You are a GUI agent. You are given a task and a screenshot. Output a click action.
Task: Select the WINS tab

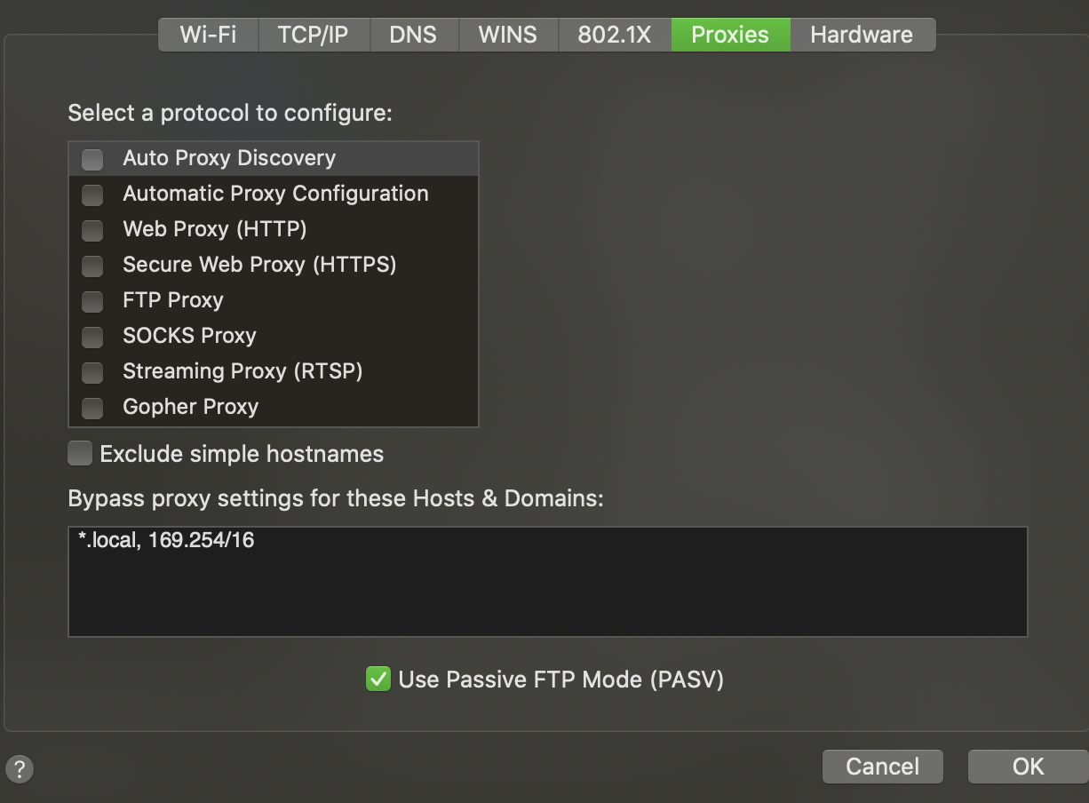(x=507, y=35)
